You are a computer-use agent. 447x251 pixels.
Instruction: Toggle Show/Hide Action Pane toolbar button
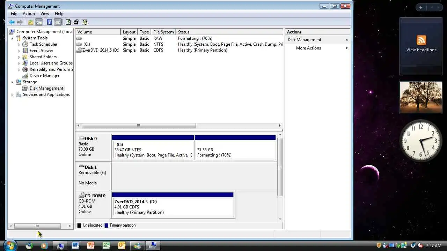click(x=58, y=22)
